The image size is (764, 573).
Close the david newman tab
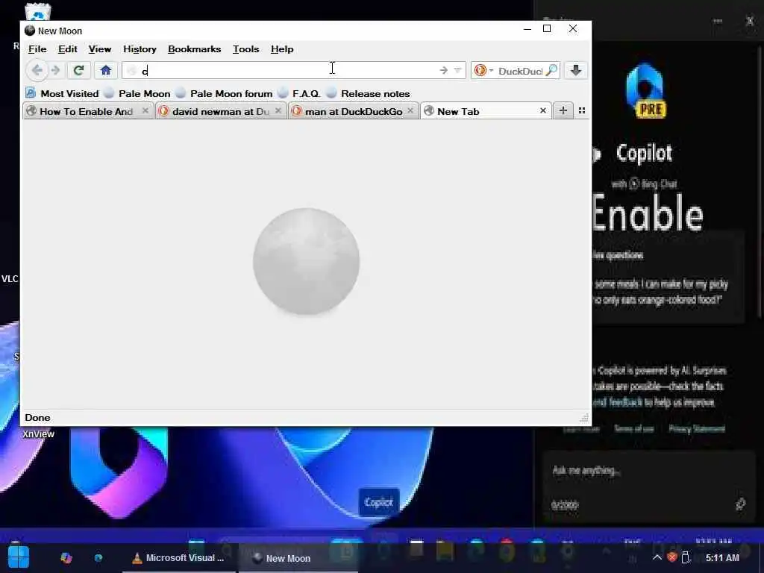coord(278,111)
